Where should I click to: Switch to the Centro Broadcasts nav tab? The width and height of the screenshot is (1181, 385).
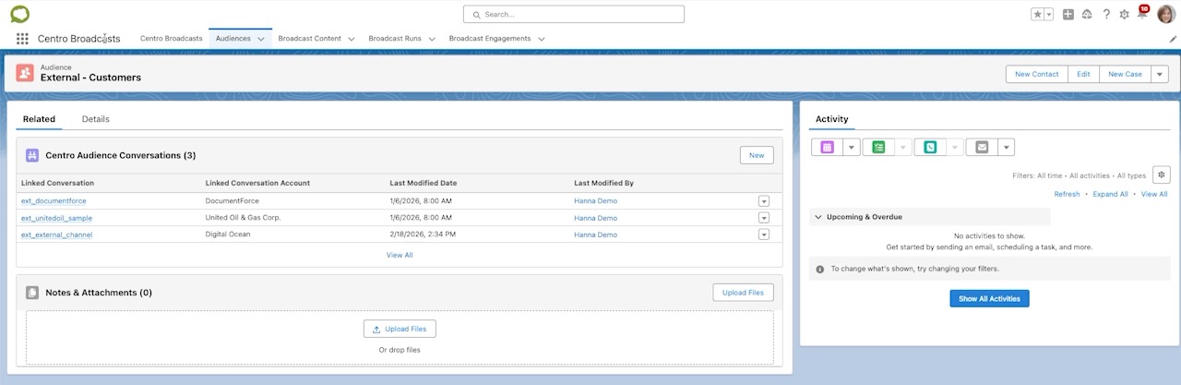pos(172,39)
